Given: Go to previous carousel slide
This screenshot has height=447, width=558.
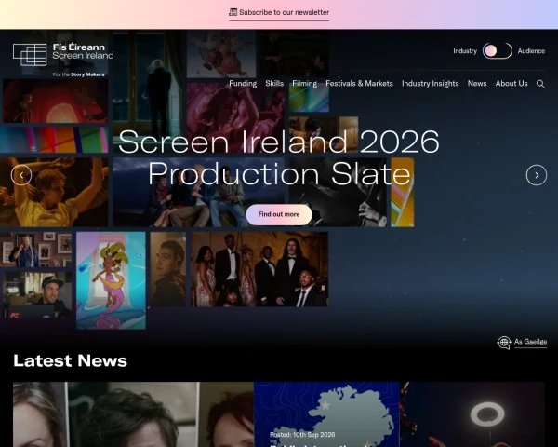Looking at the screenshot, I should 21,175.
